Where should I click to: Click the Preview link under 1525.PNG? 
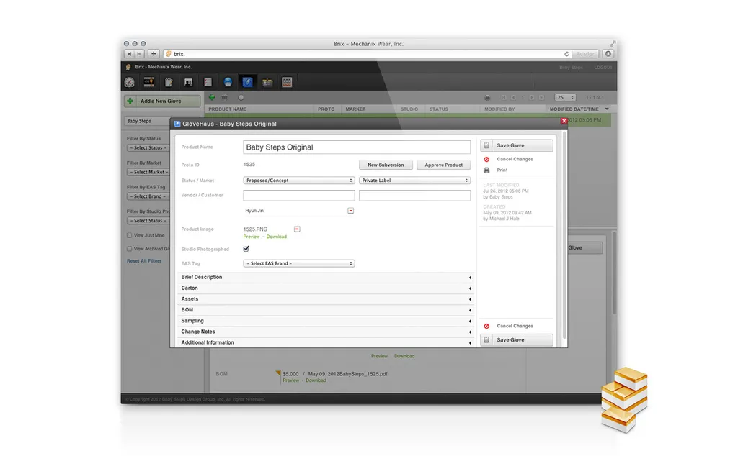(252, 237)
